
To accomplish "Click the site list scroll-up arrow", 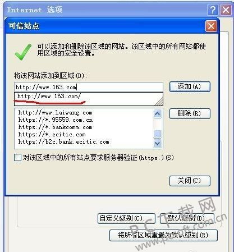I will [157, 113].
